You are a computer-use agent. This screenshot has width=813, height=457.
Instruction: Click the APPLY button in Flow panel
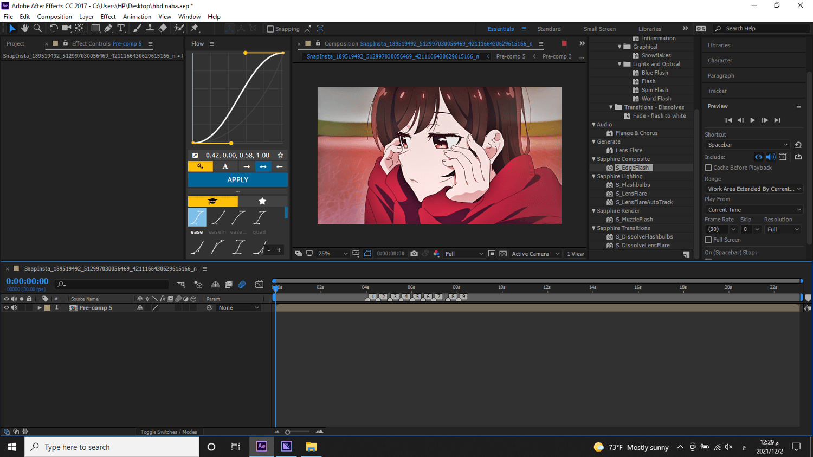238,179
